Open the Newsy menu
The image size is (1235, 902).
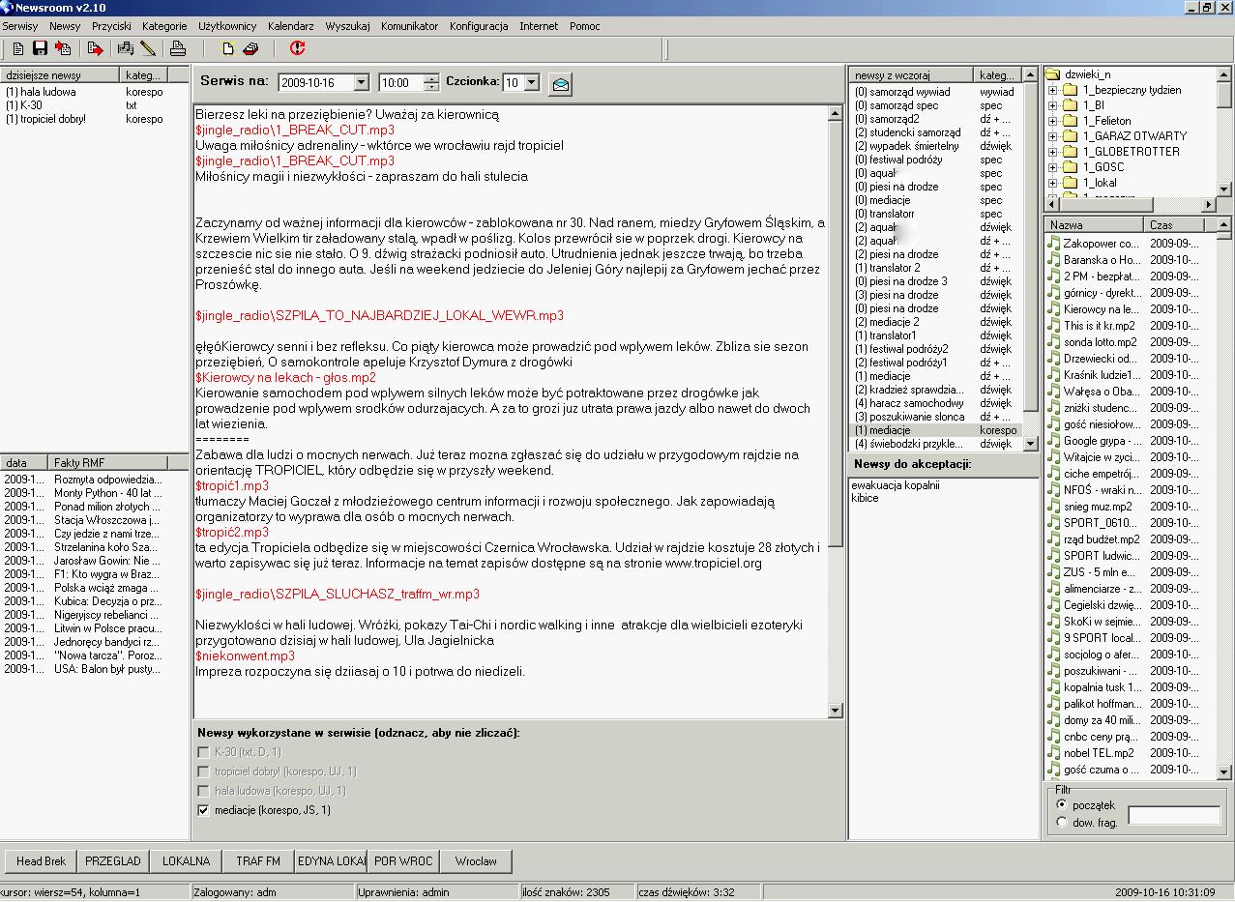(66, 26)
